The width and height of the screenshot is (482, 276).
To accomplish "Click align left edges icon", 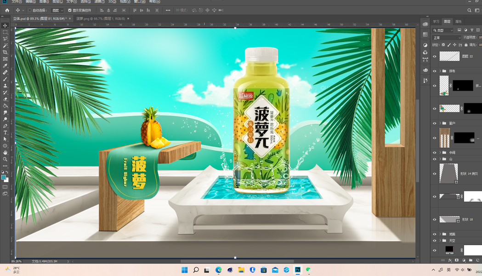I will click(x=102, y=10).
